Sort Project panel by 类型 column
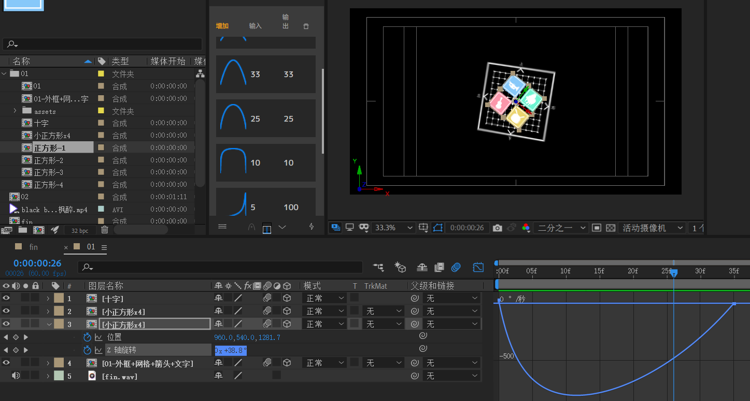The width and height of the screenshot is (750, 401). [120, 61]
